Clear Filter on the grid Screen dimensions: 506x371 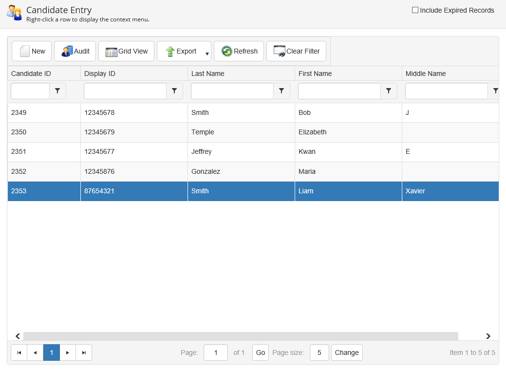(296, 51)
